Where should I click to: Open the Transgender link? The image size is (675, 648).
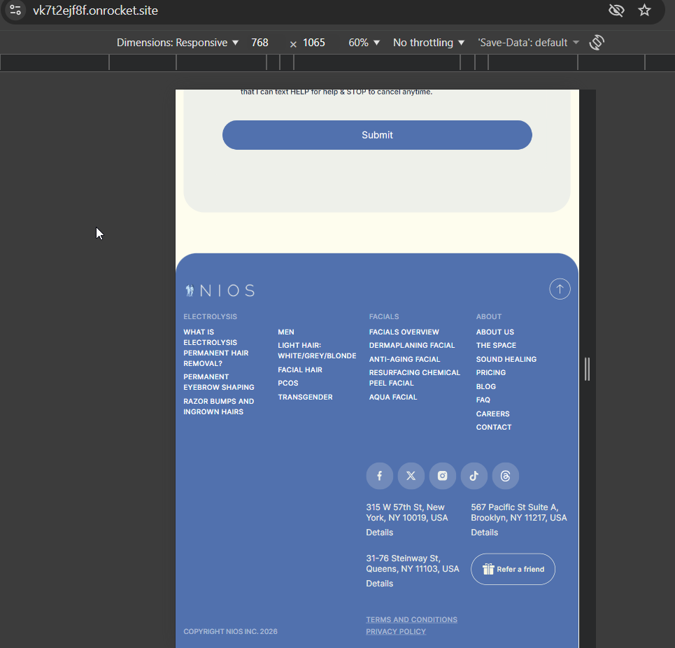coord(305,397)
